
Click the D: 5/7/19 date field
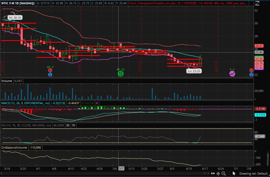(x=43, y=3)
